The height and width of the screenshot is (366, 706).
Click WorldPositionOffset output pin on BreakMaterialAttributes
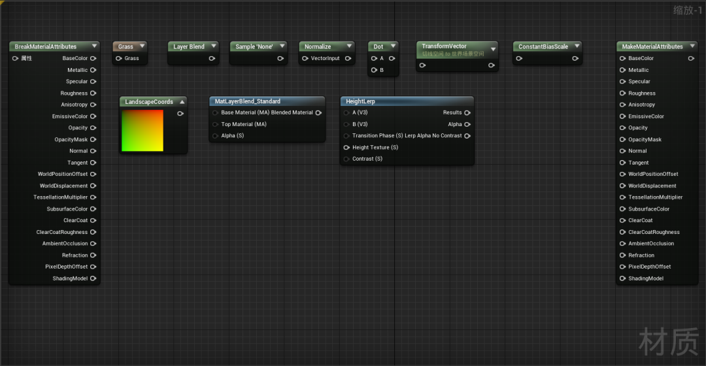pyautogui.click(x=93, y=175)
